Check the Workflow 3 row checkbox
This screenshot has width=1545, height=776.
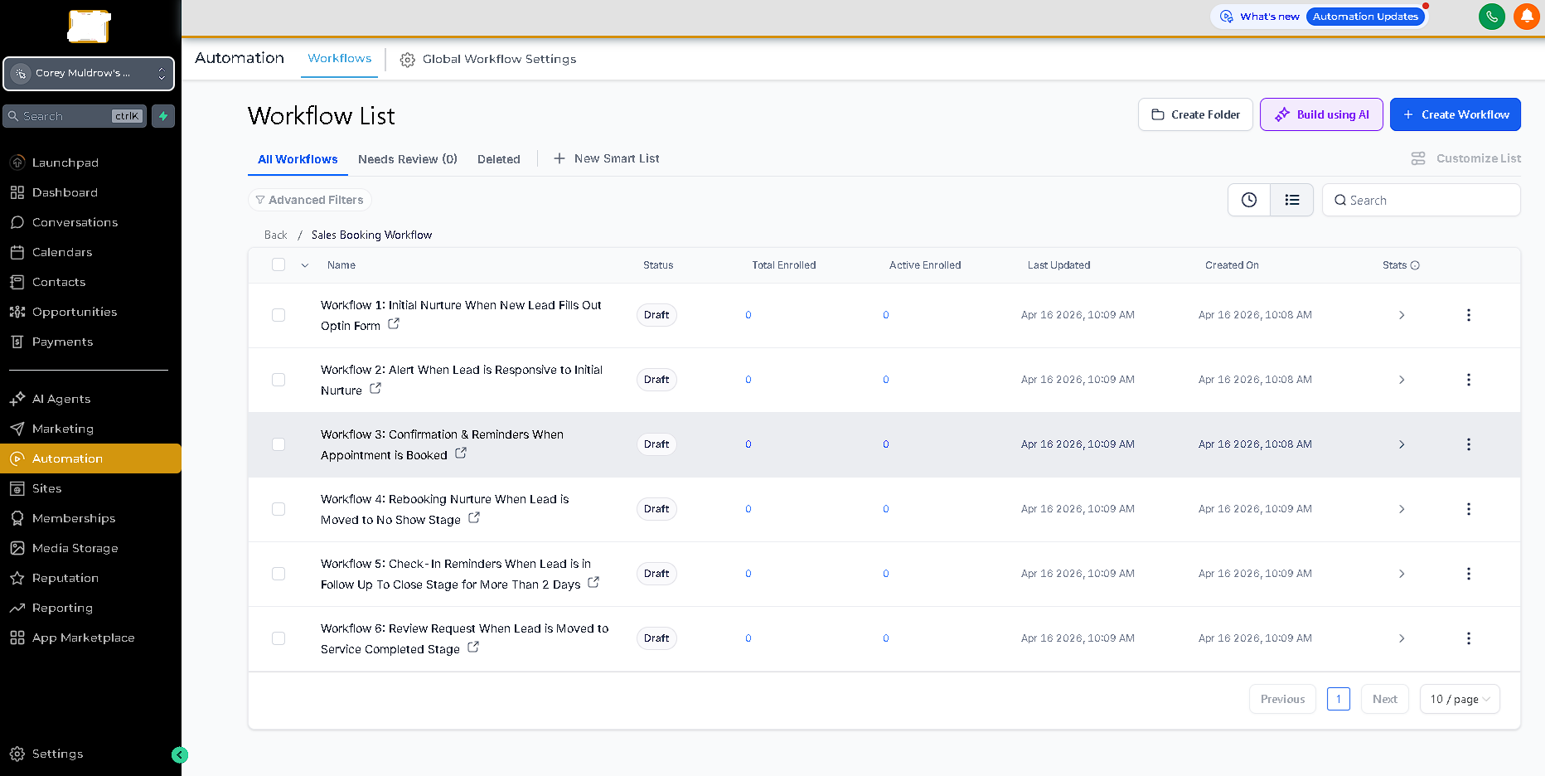[278, 444]
